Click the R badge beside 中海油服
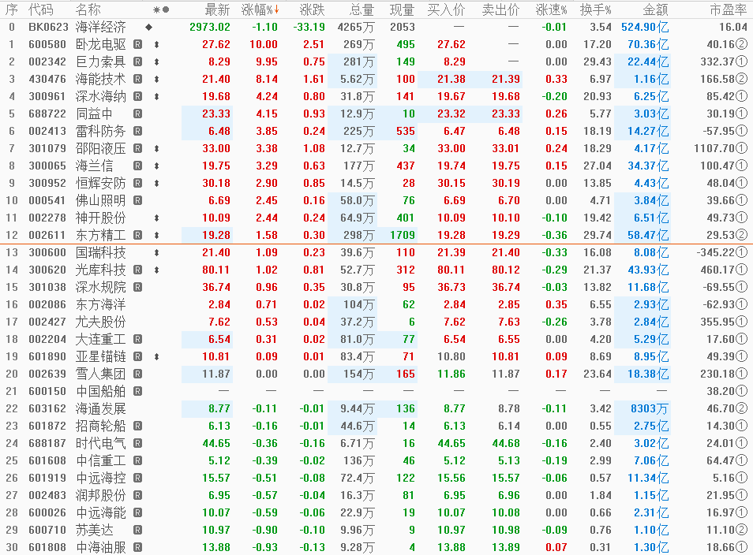The height and width of the screenshot is (555, 753). tap(138, 547)
